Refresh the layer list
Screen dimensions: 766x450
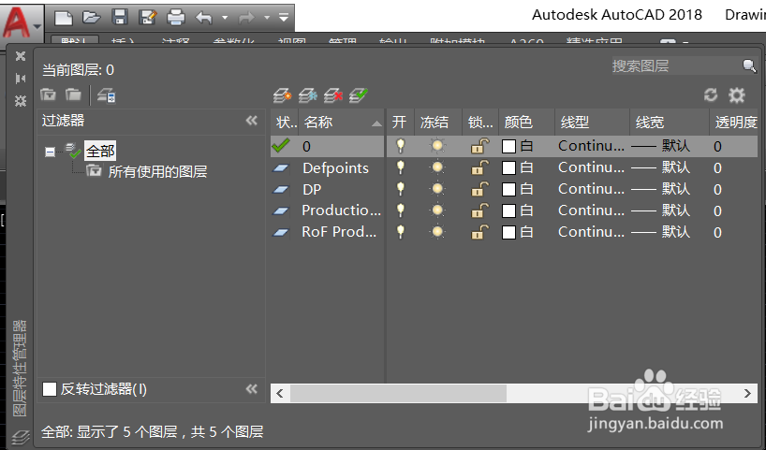click(711, 94)
